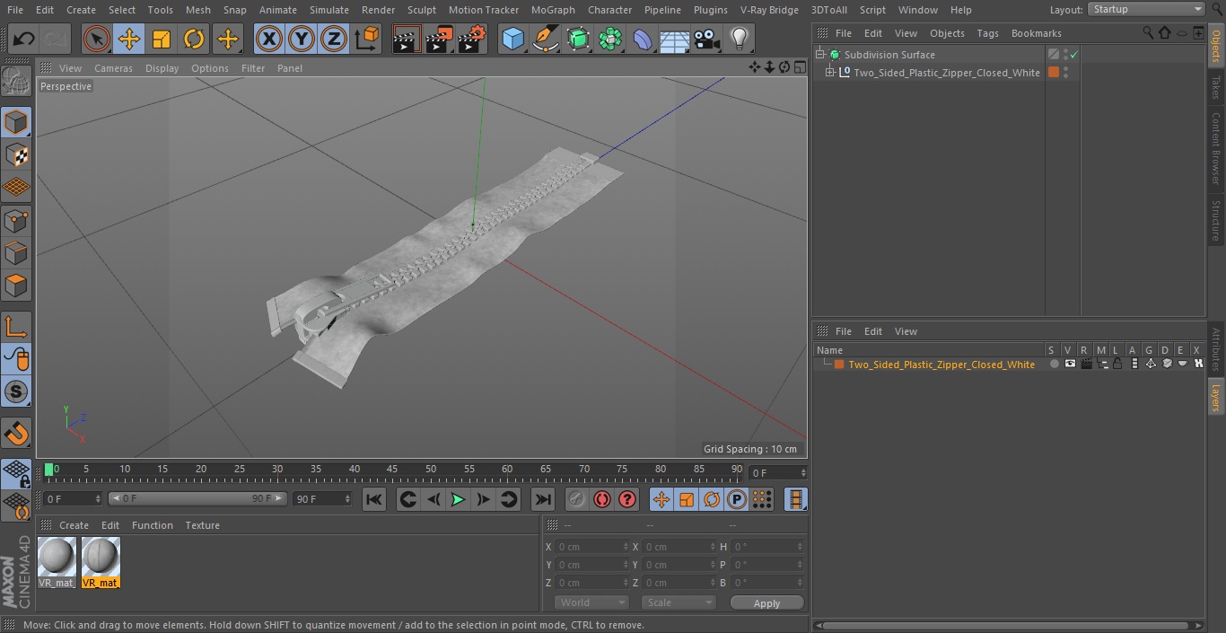Enable the Axis mode tool
The width and height of the screenshot is (1226, 633).
16,326
